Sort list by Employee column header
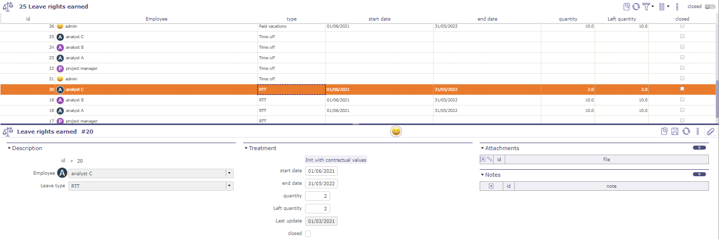This screenshot has height=239, width=719. [x=157, y=19]
